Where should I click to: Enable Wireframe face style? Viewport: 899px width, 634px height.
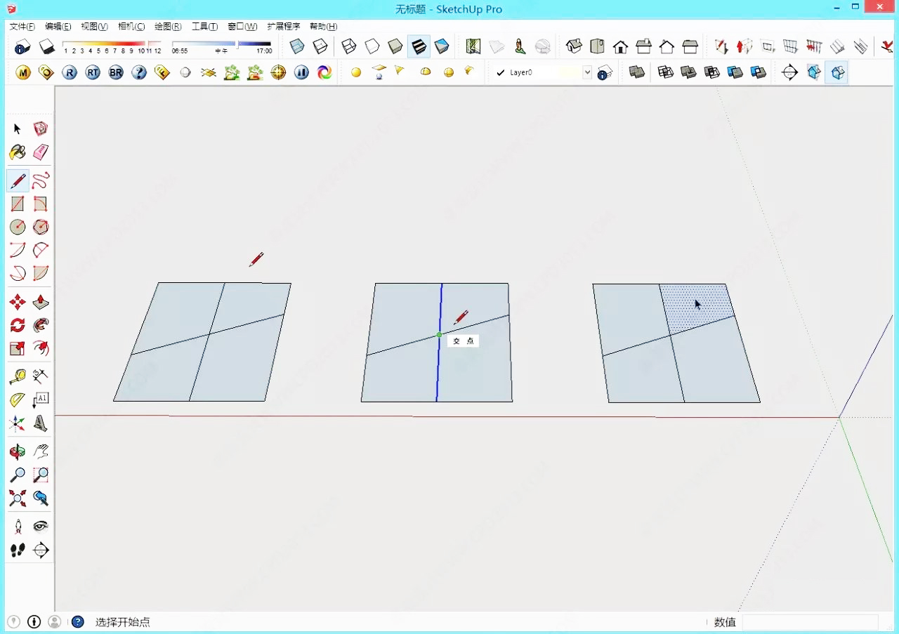point(349,46)
